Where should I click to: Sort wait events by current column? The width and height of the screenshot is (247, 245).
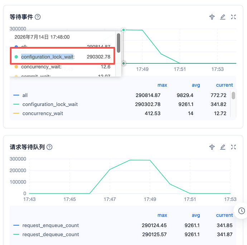224,85
